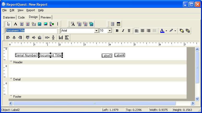Align selected objects to bottom edges
This screenshot has height=113, width=202.
coord(40,37)
